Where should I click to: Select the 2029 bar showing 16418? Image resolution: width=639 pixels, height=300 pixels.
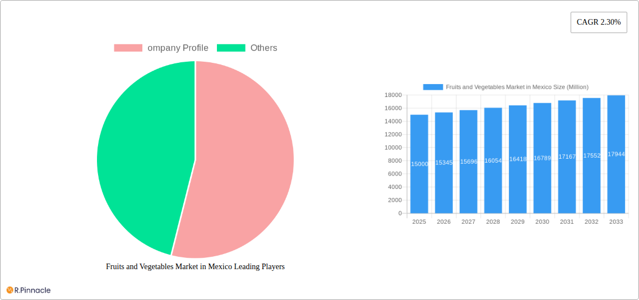[x=517, y=159]
